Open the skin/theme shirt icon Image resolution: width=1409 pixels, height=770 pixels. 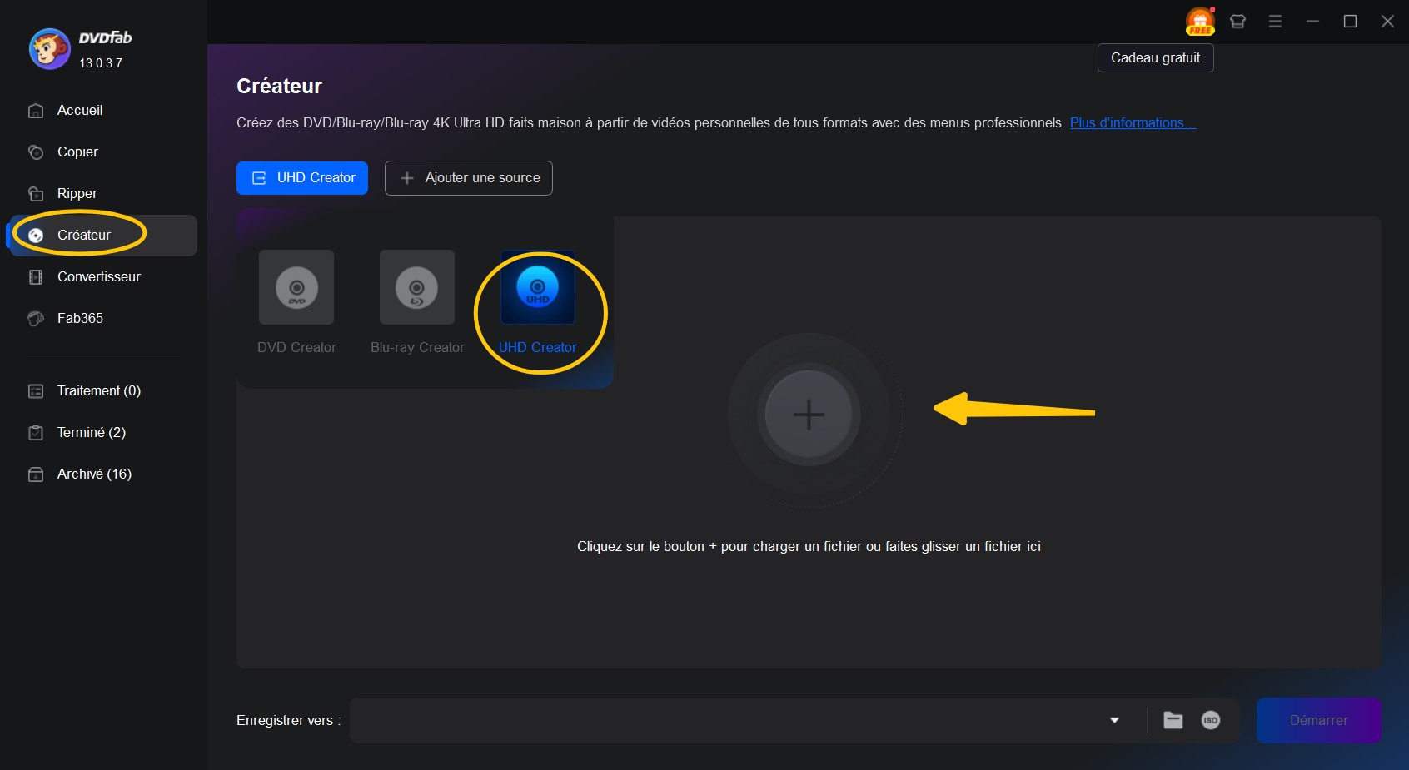pos(1237,22)
